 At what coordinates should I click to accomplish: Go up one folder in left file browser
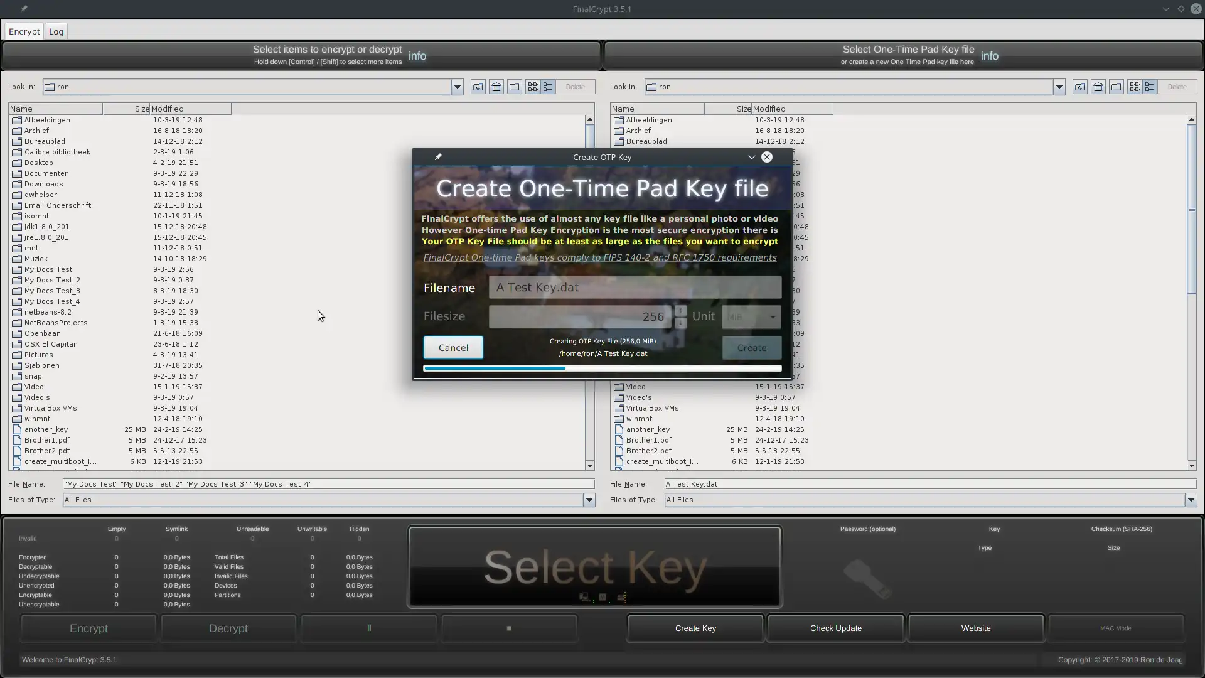pos(478,87)
